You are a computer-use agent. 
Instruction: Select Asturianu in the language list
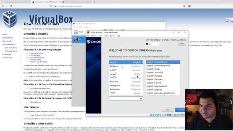pos(126,82)
